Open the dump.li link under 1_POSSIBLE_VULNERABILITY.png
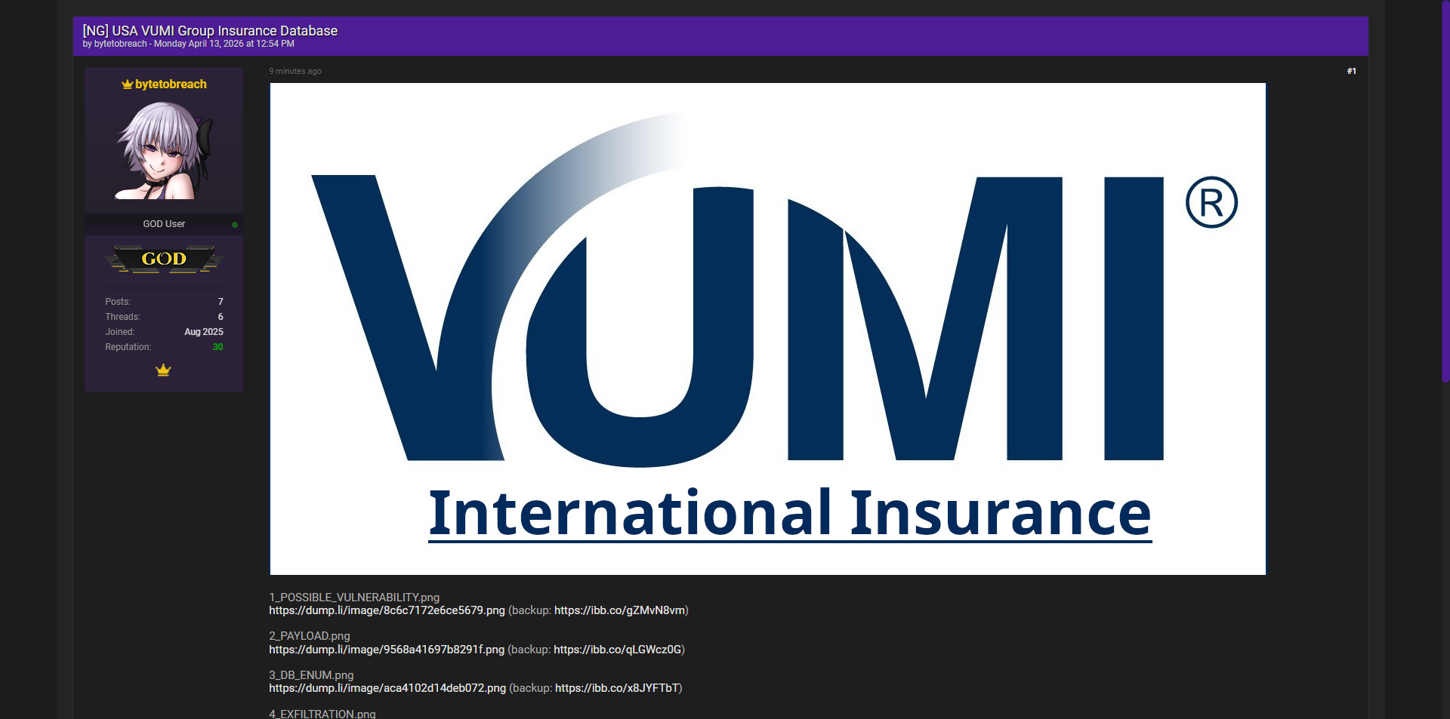The width and height of the screenshot is (1450, 719). click(387, 610)
